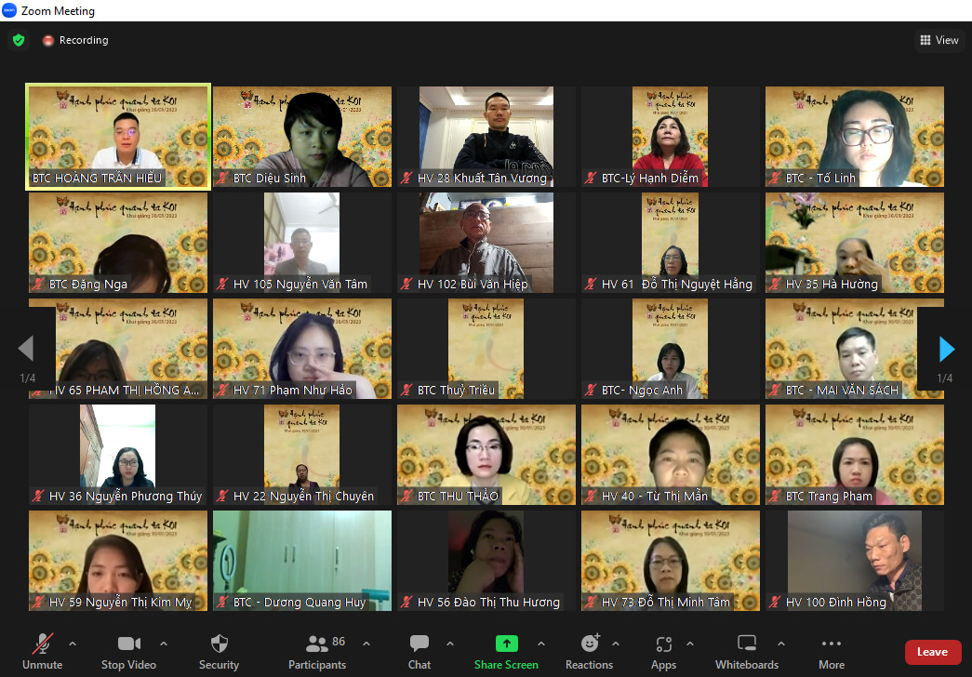Click the red Leave button
The width and height of the screenshot is (972, 677).
coord(933,652)
